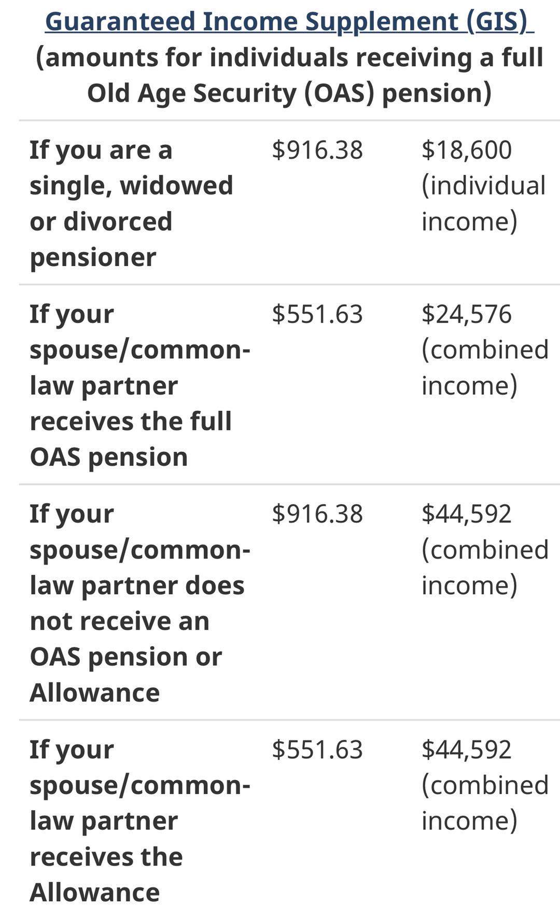Image resolution: width=560 pixels, height=918 pixels.
Task: Select the "does not receive an OAS pension" row label
Action: 137,603
